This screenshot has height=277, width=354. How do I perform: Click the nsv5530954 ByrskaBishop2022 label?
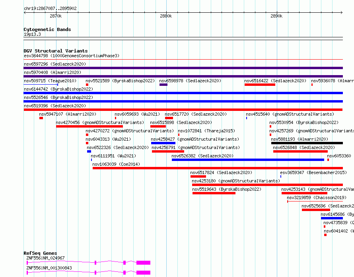coord(304,122)
